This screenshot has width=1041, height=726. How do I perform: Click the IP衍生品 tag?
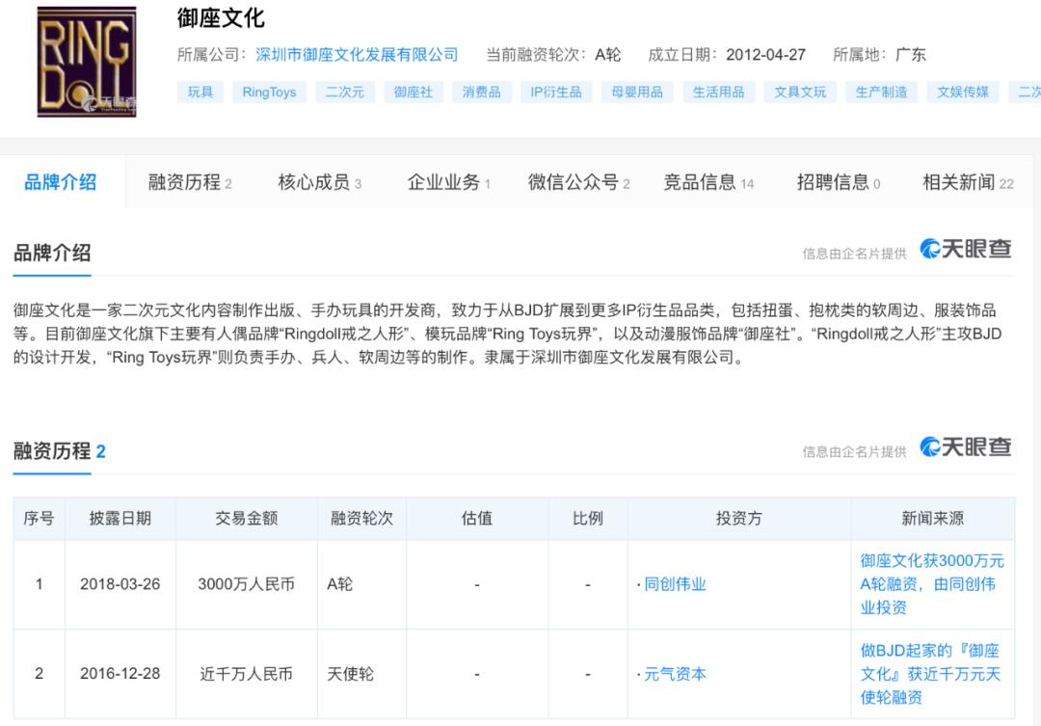click(555, 94)
